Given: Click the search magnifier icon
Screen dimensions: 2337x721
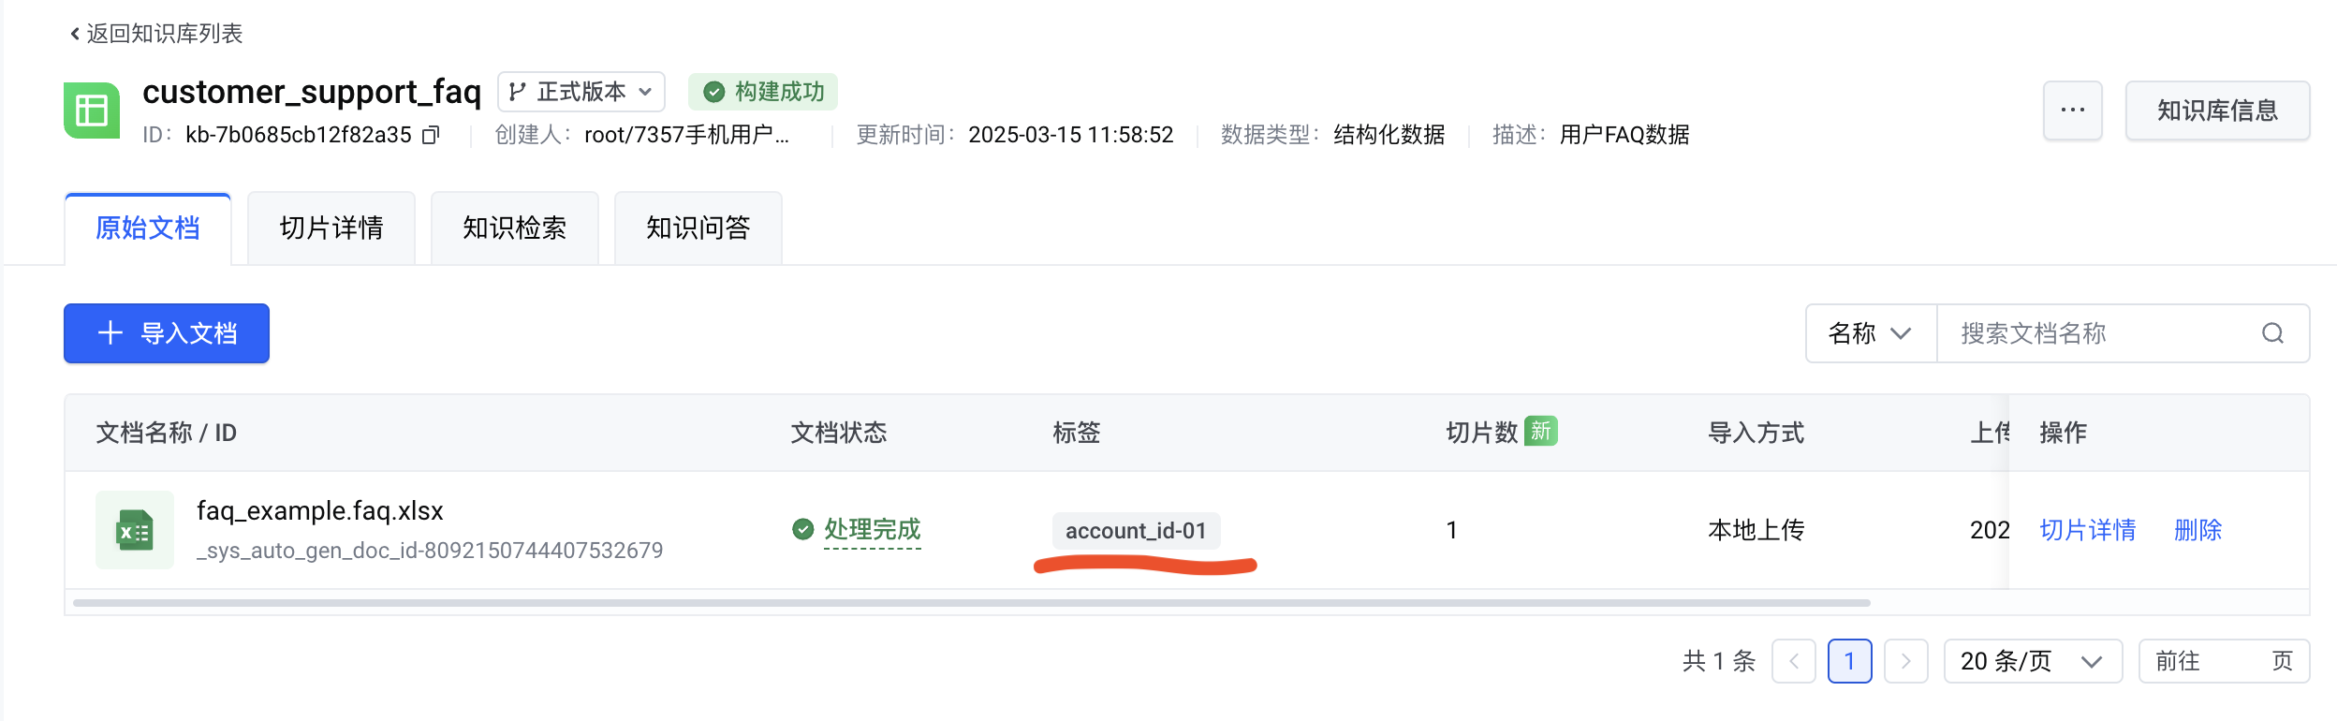Looking at the screenshot, I should point(2272,333).
